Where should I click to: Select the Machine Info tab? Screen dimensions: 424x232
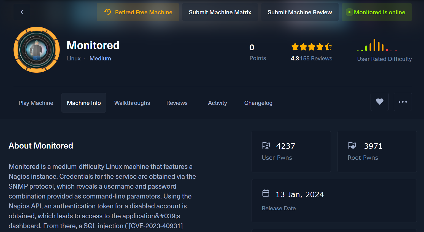coord(84,103)
